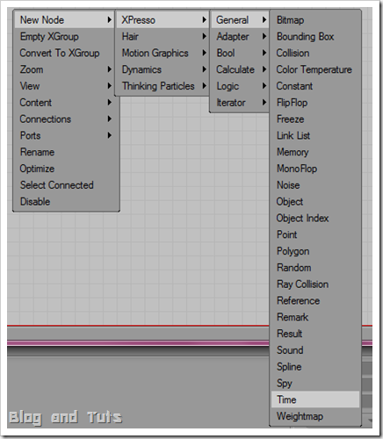This screenshot has height=439, width=383.
Task: Open the Calculate submenu
Action: (x=240, y=69)
